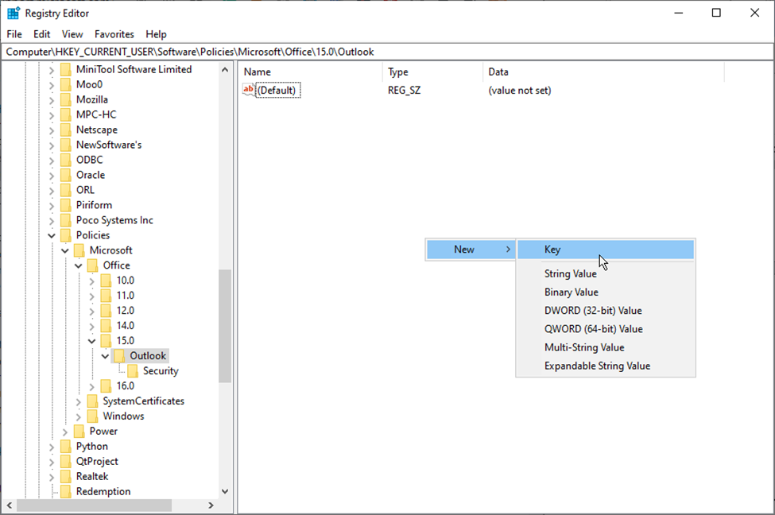
Task: Choose QWORD (64-bit) Value
Action: 606,329
